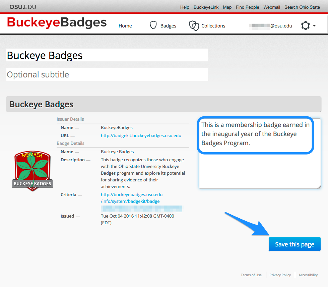Click the issuer name BuckeyeBadges value
Screen dimensions: 328x287
(x=117, y=127)
